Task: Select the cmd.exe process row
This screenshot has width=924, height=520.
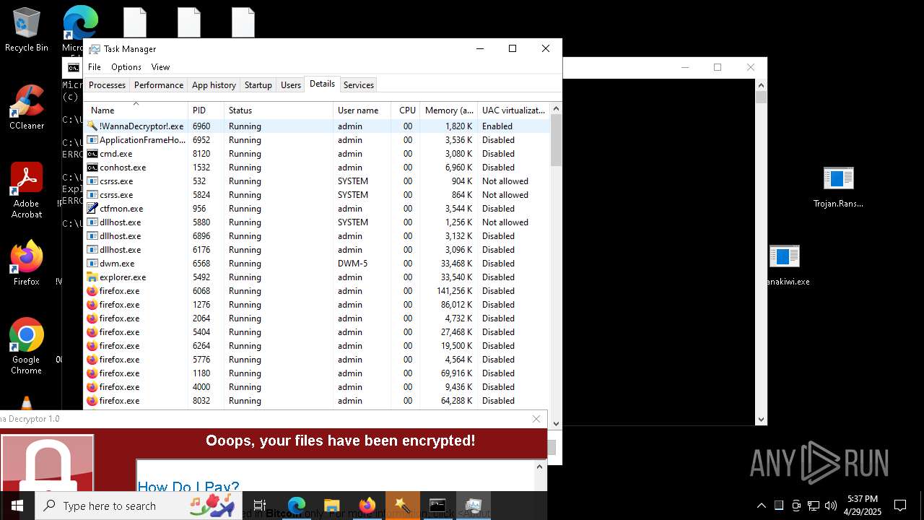Action: click(318, 154)
